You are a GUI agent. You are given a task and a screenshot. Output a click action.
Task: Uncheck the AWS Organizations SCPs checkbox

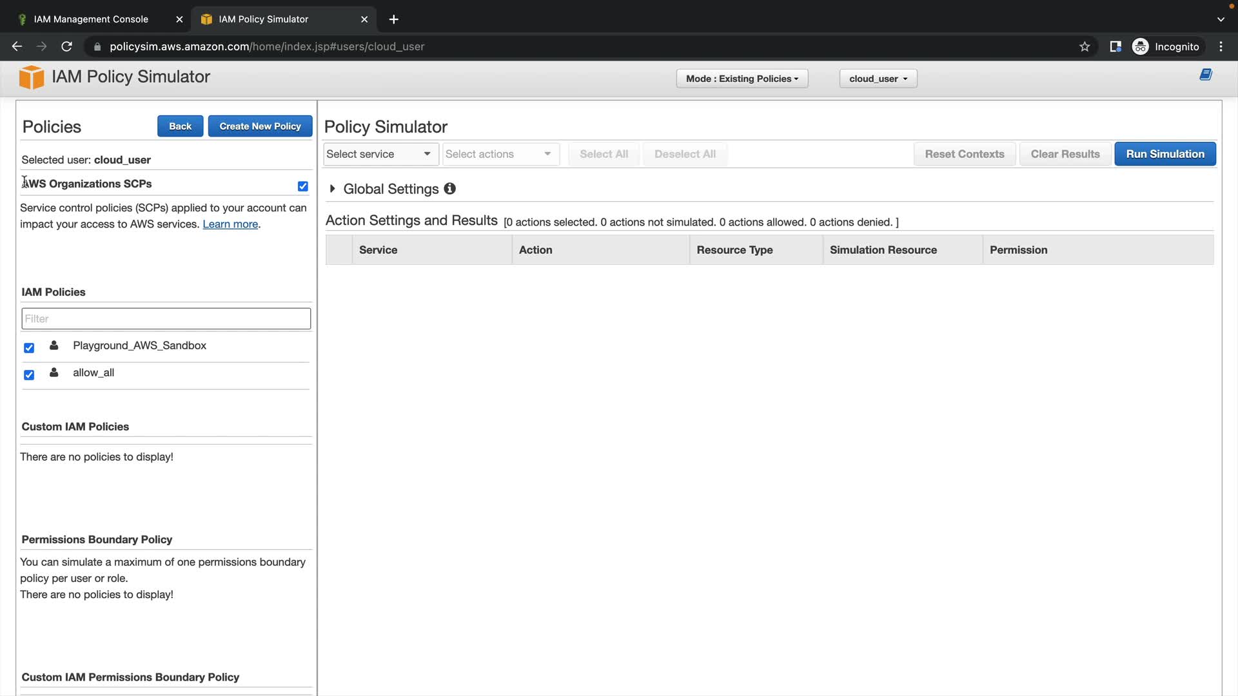click(x=302, y=186)
